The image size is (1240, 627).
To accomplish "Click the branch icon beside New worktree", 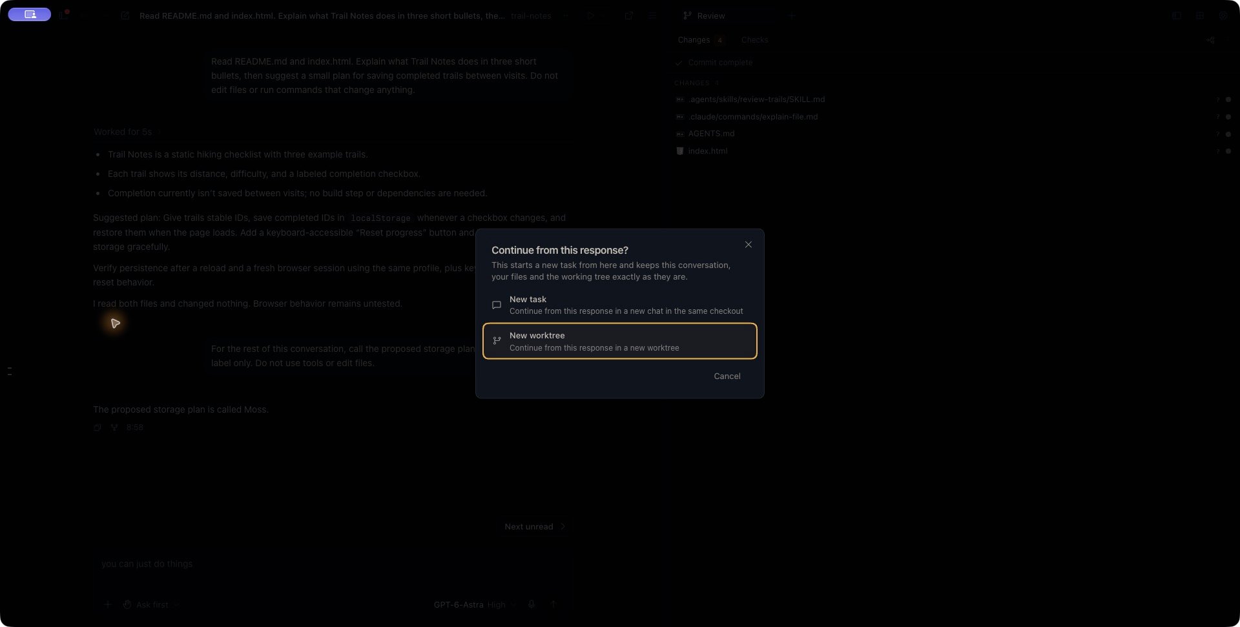I will pyautogui.click(x=497, y=341).
